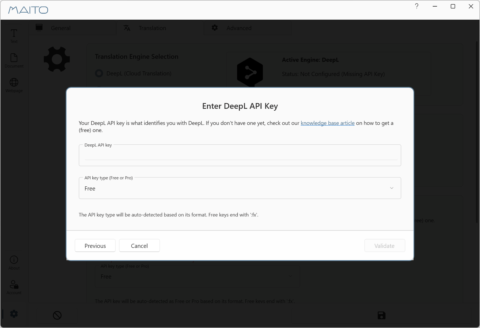Click the DeepL hexagon logo
The image size is (480, 328).
click(250, 73)
